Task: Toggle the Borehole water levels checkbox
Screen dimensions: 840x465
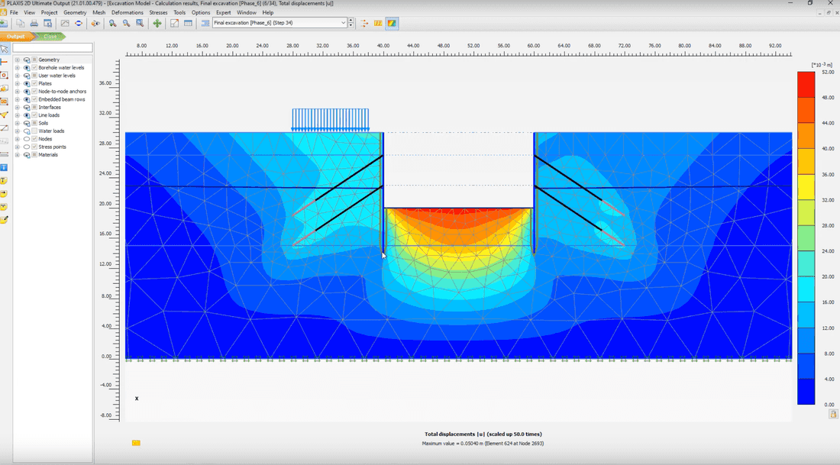Action: coord(34,67)
